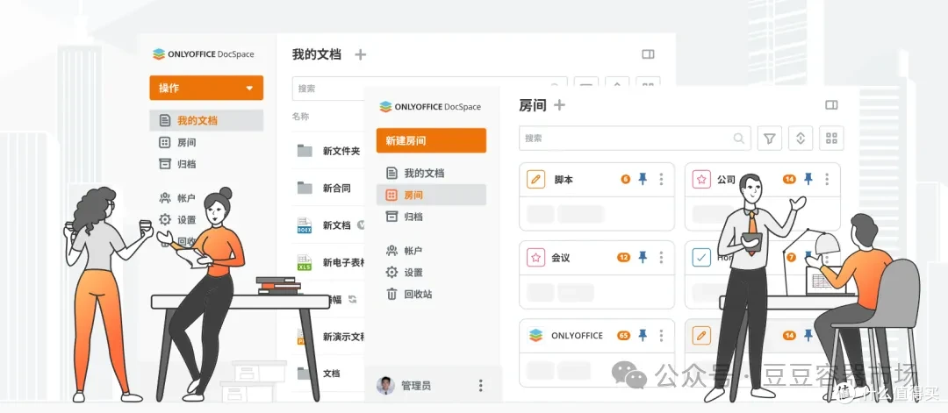This screenshot has width=948, height=413.
Task: Switch to grid view icon in Rooms toolbar
Action: 831,139
